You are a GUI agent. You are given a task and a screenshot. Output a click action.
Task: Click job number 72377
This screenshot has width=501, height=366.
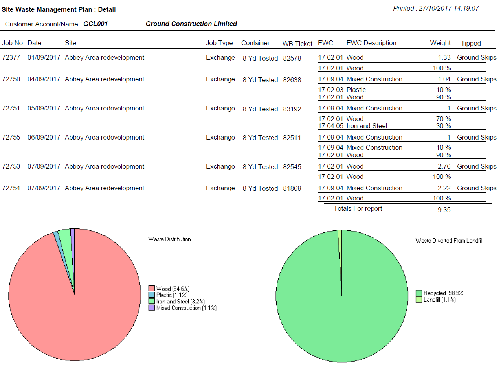click(x=11, y=58)
